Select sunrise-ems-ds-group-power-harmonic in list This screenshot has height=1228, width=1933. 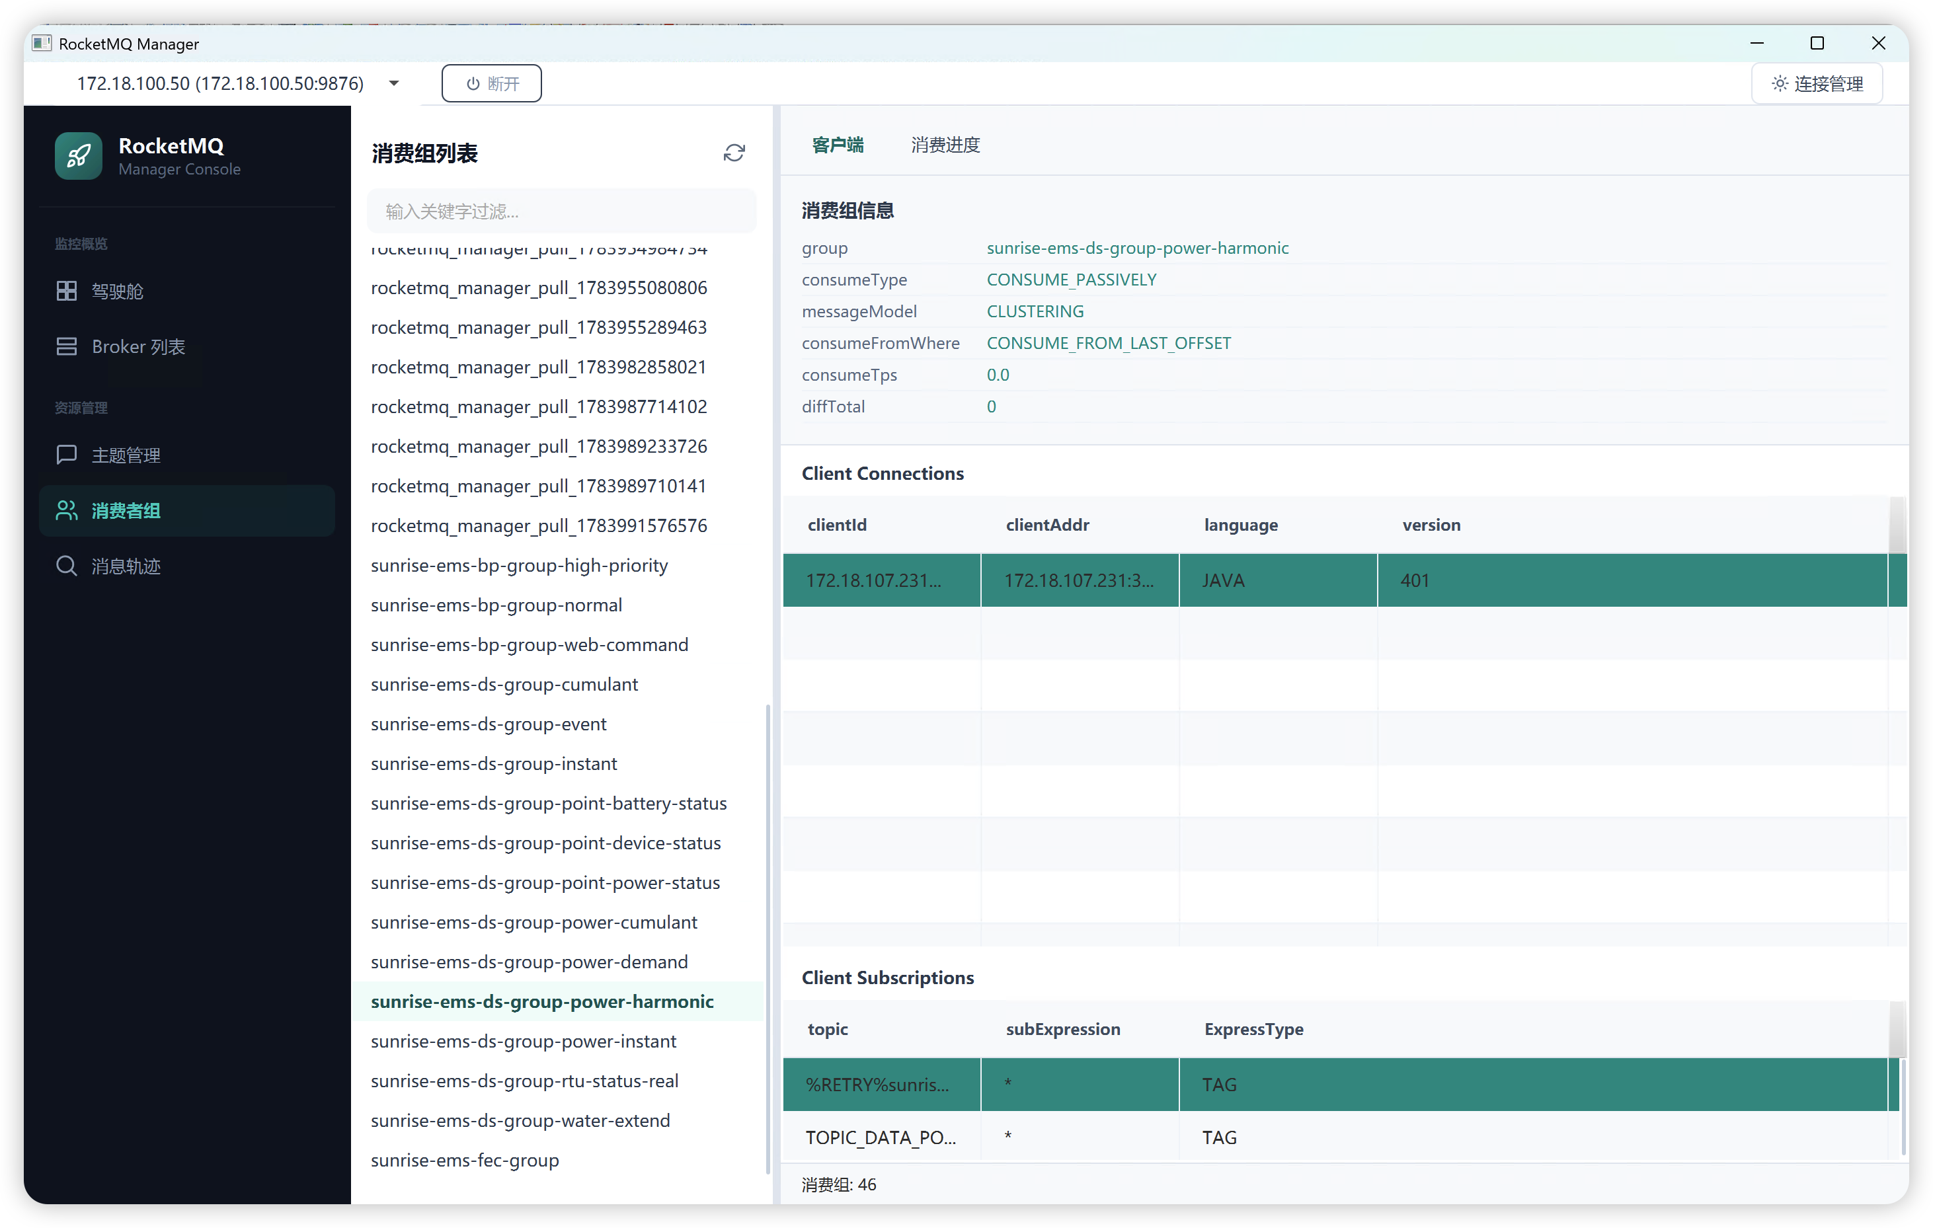[x=558, y=1001]
